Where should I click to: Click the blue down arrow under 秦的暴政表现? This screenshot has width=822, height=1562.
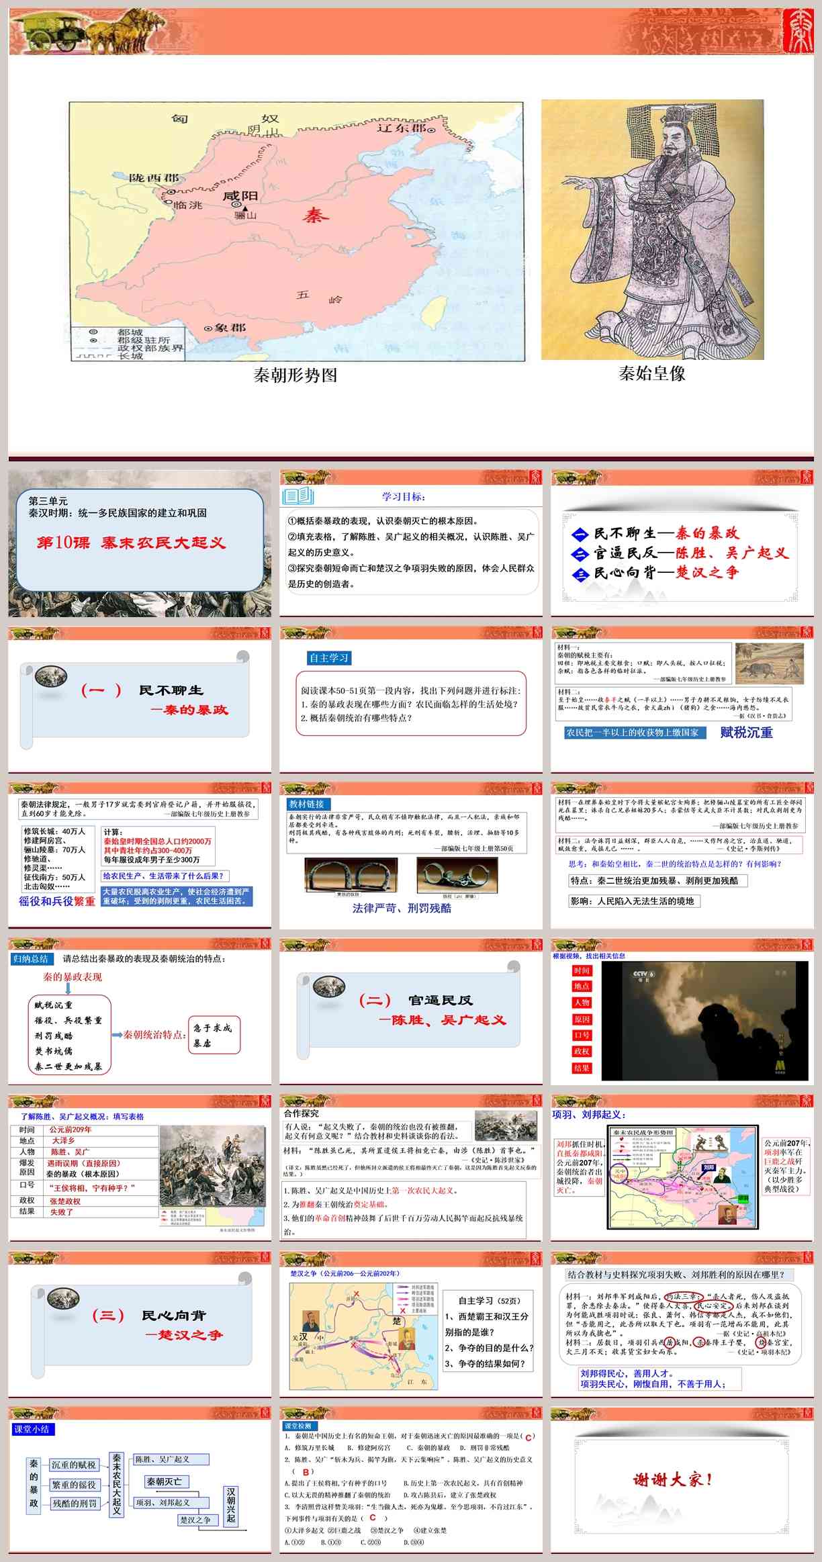pyautogui.click(x=68, y=988)
